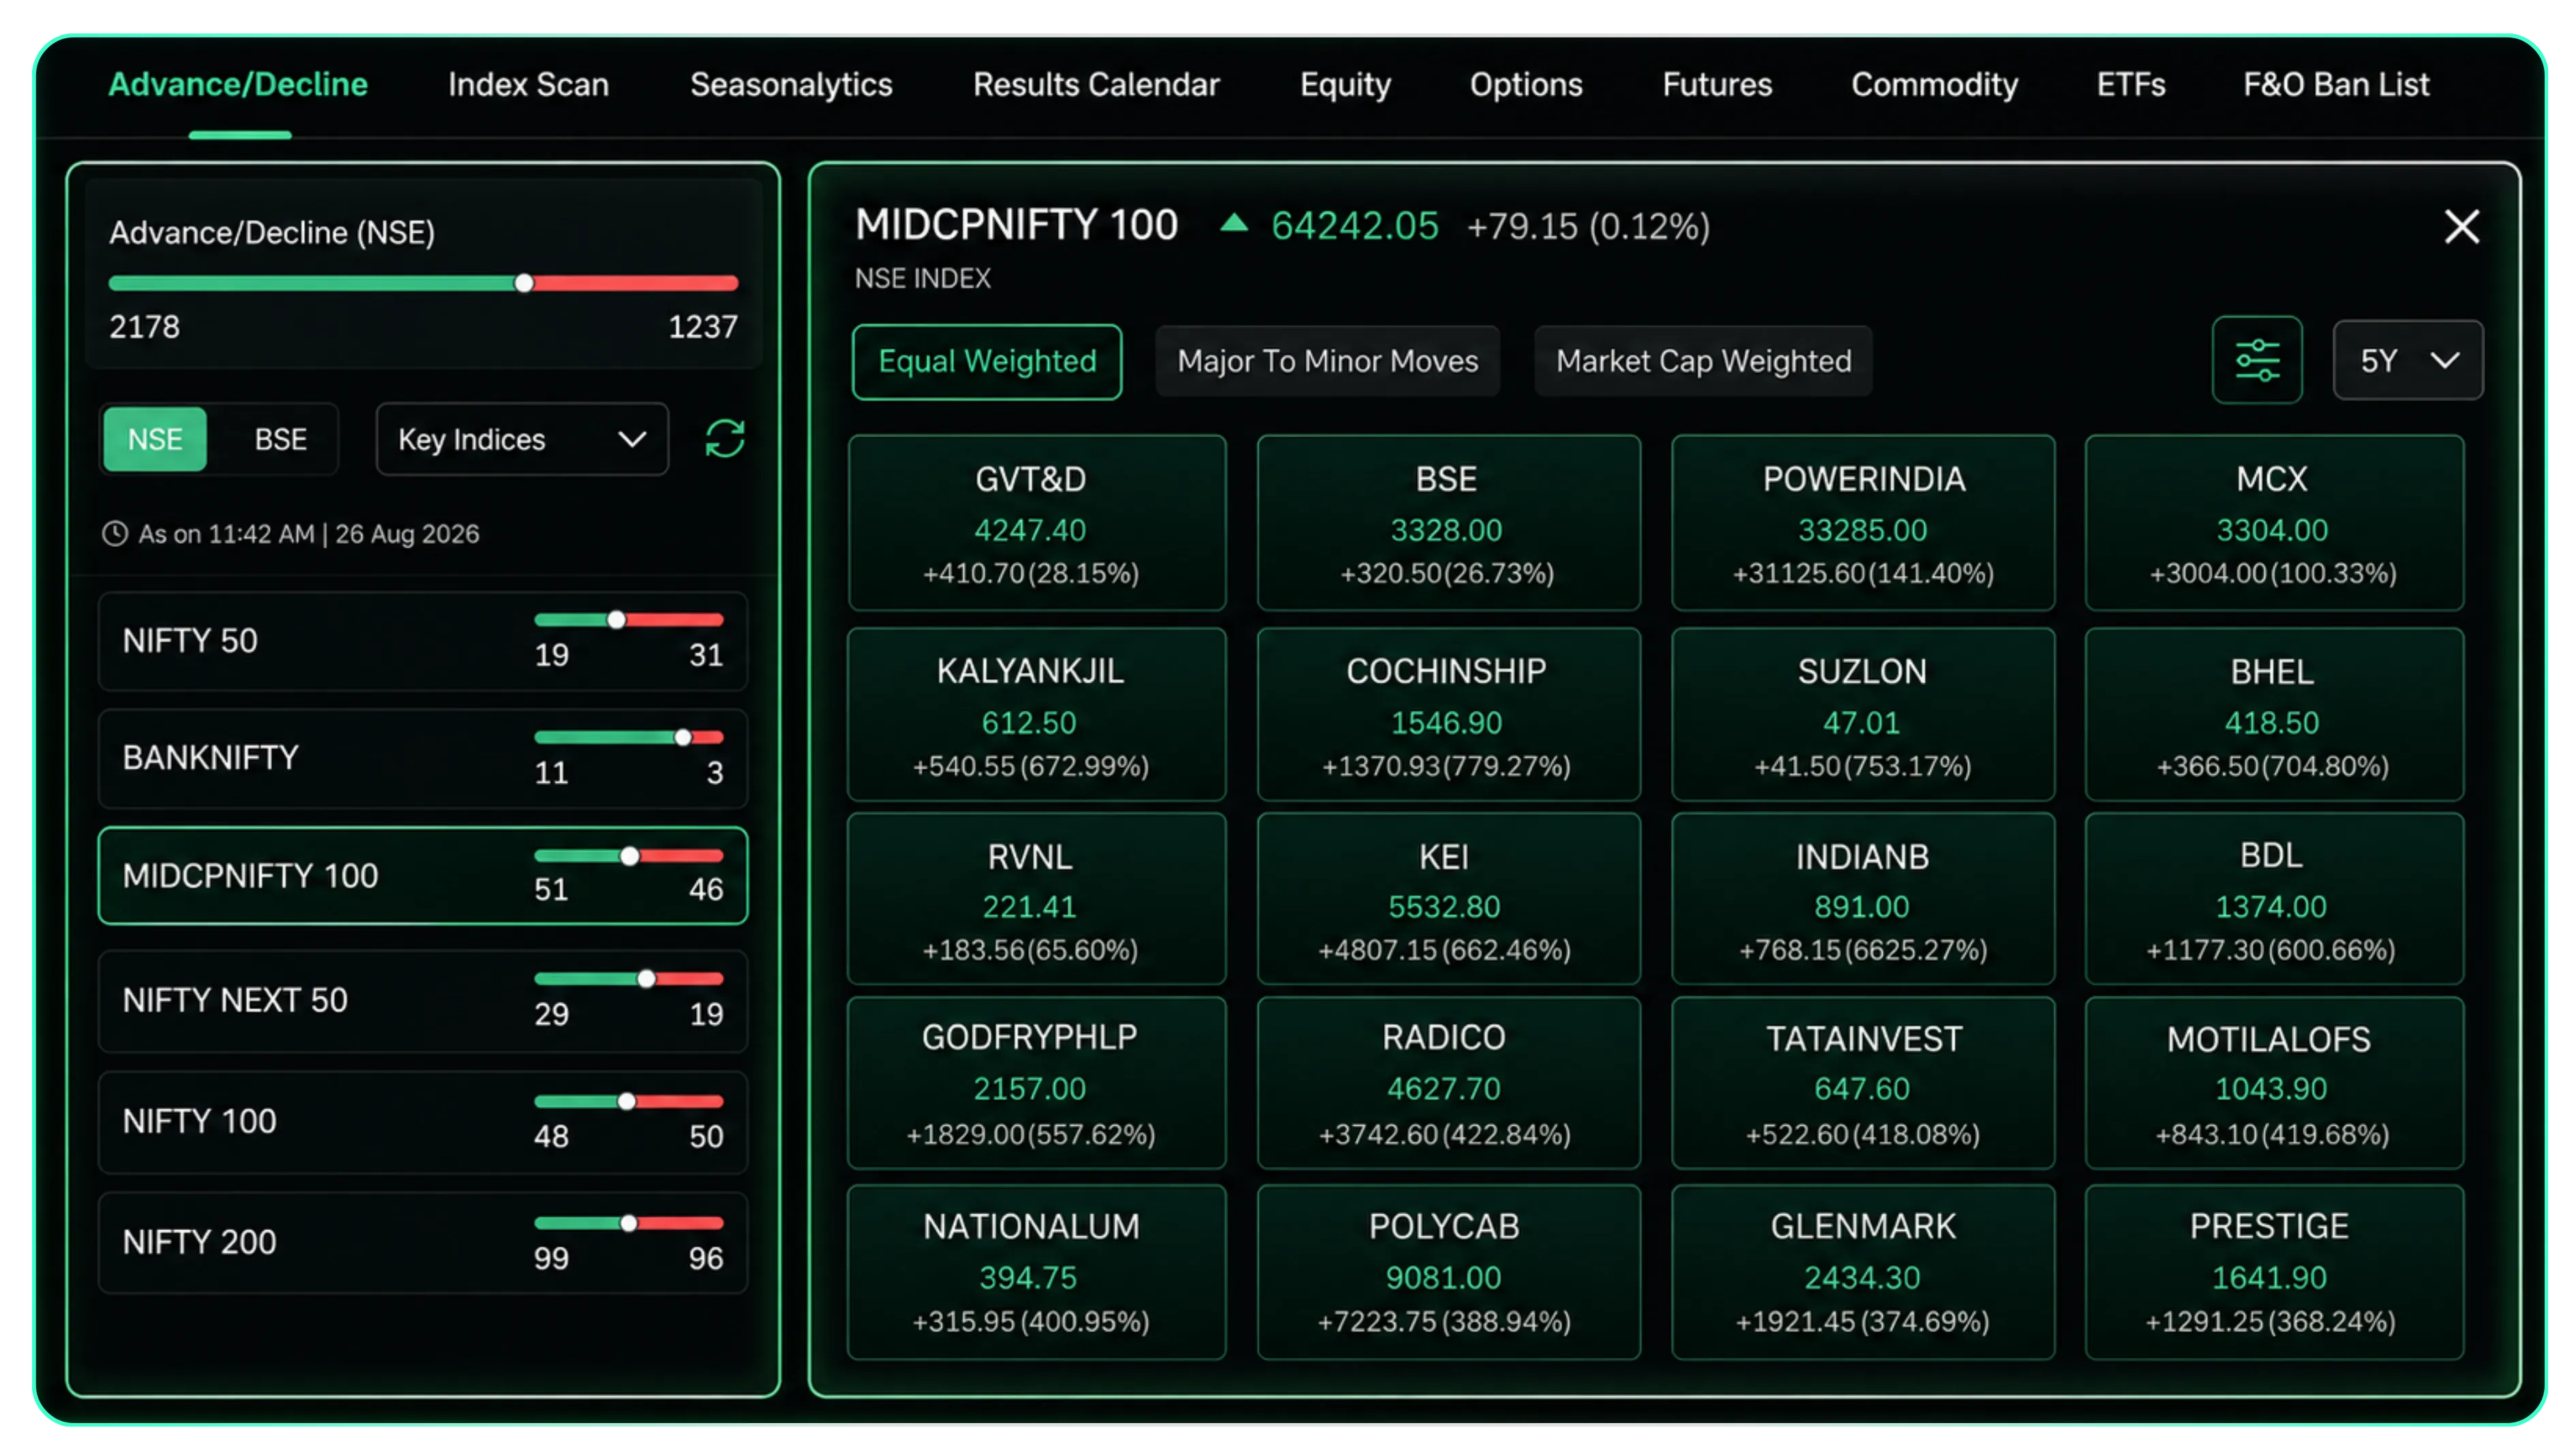Refresh the advance/decline data

(724, 438)
